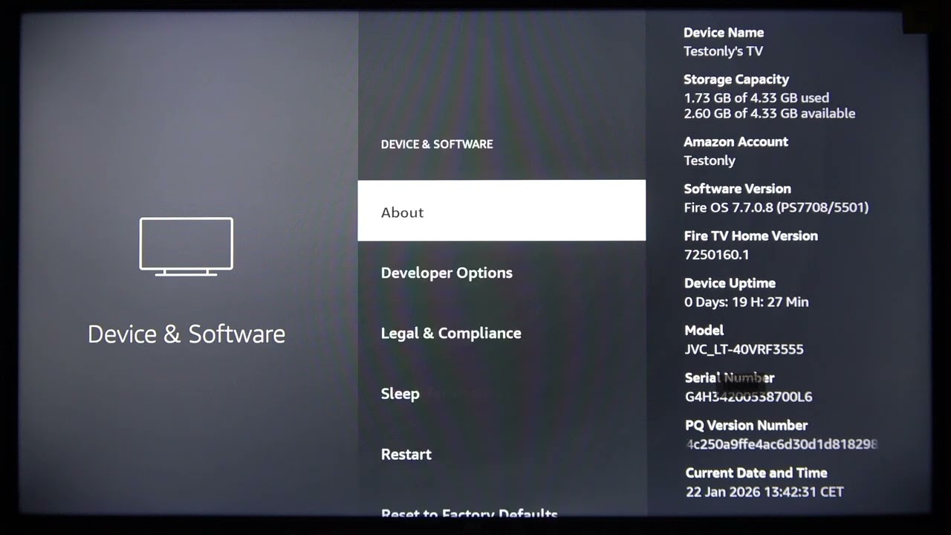Viewport: 951px width, 535px height.
Task: Click the Device Name label
Action: pyautogui.click(x=724, y=33)
